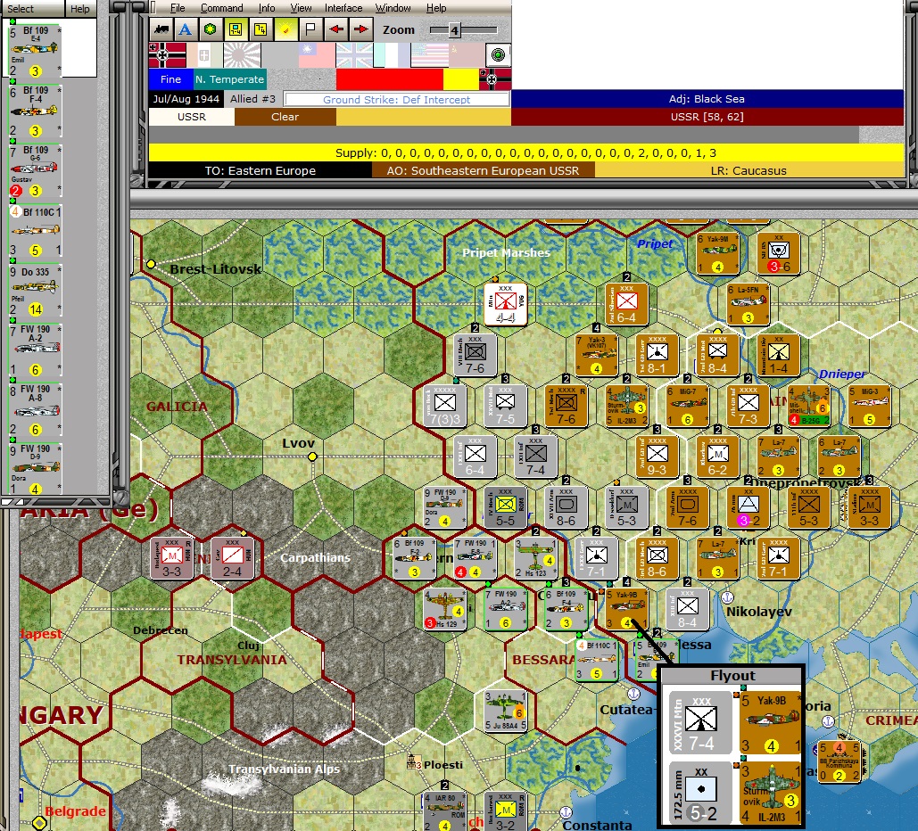918x831 pixels.
Task: Select the MiG-7 fighter counter on map
Action: click(x=687, y=405)
